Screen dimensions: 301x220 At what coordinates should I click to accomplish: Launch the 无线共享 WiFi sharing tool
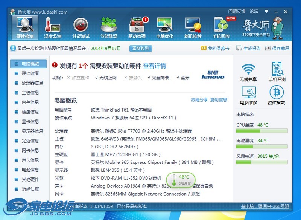(248, 72)
